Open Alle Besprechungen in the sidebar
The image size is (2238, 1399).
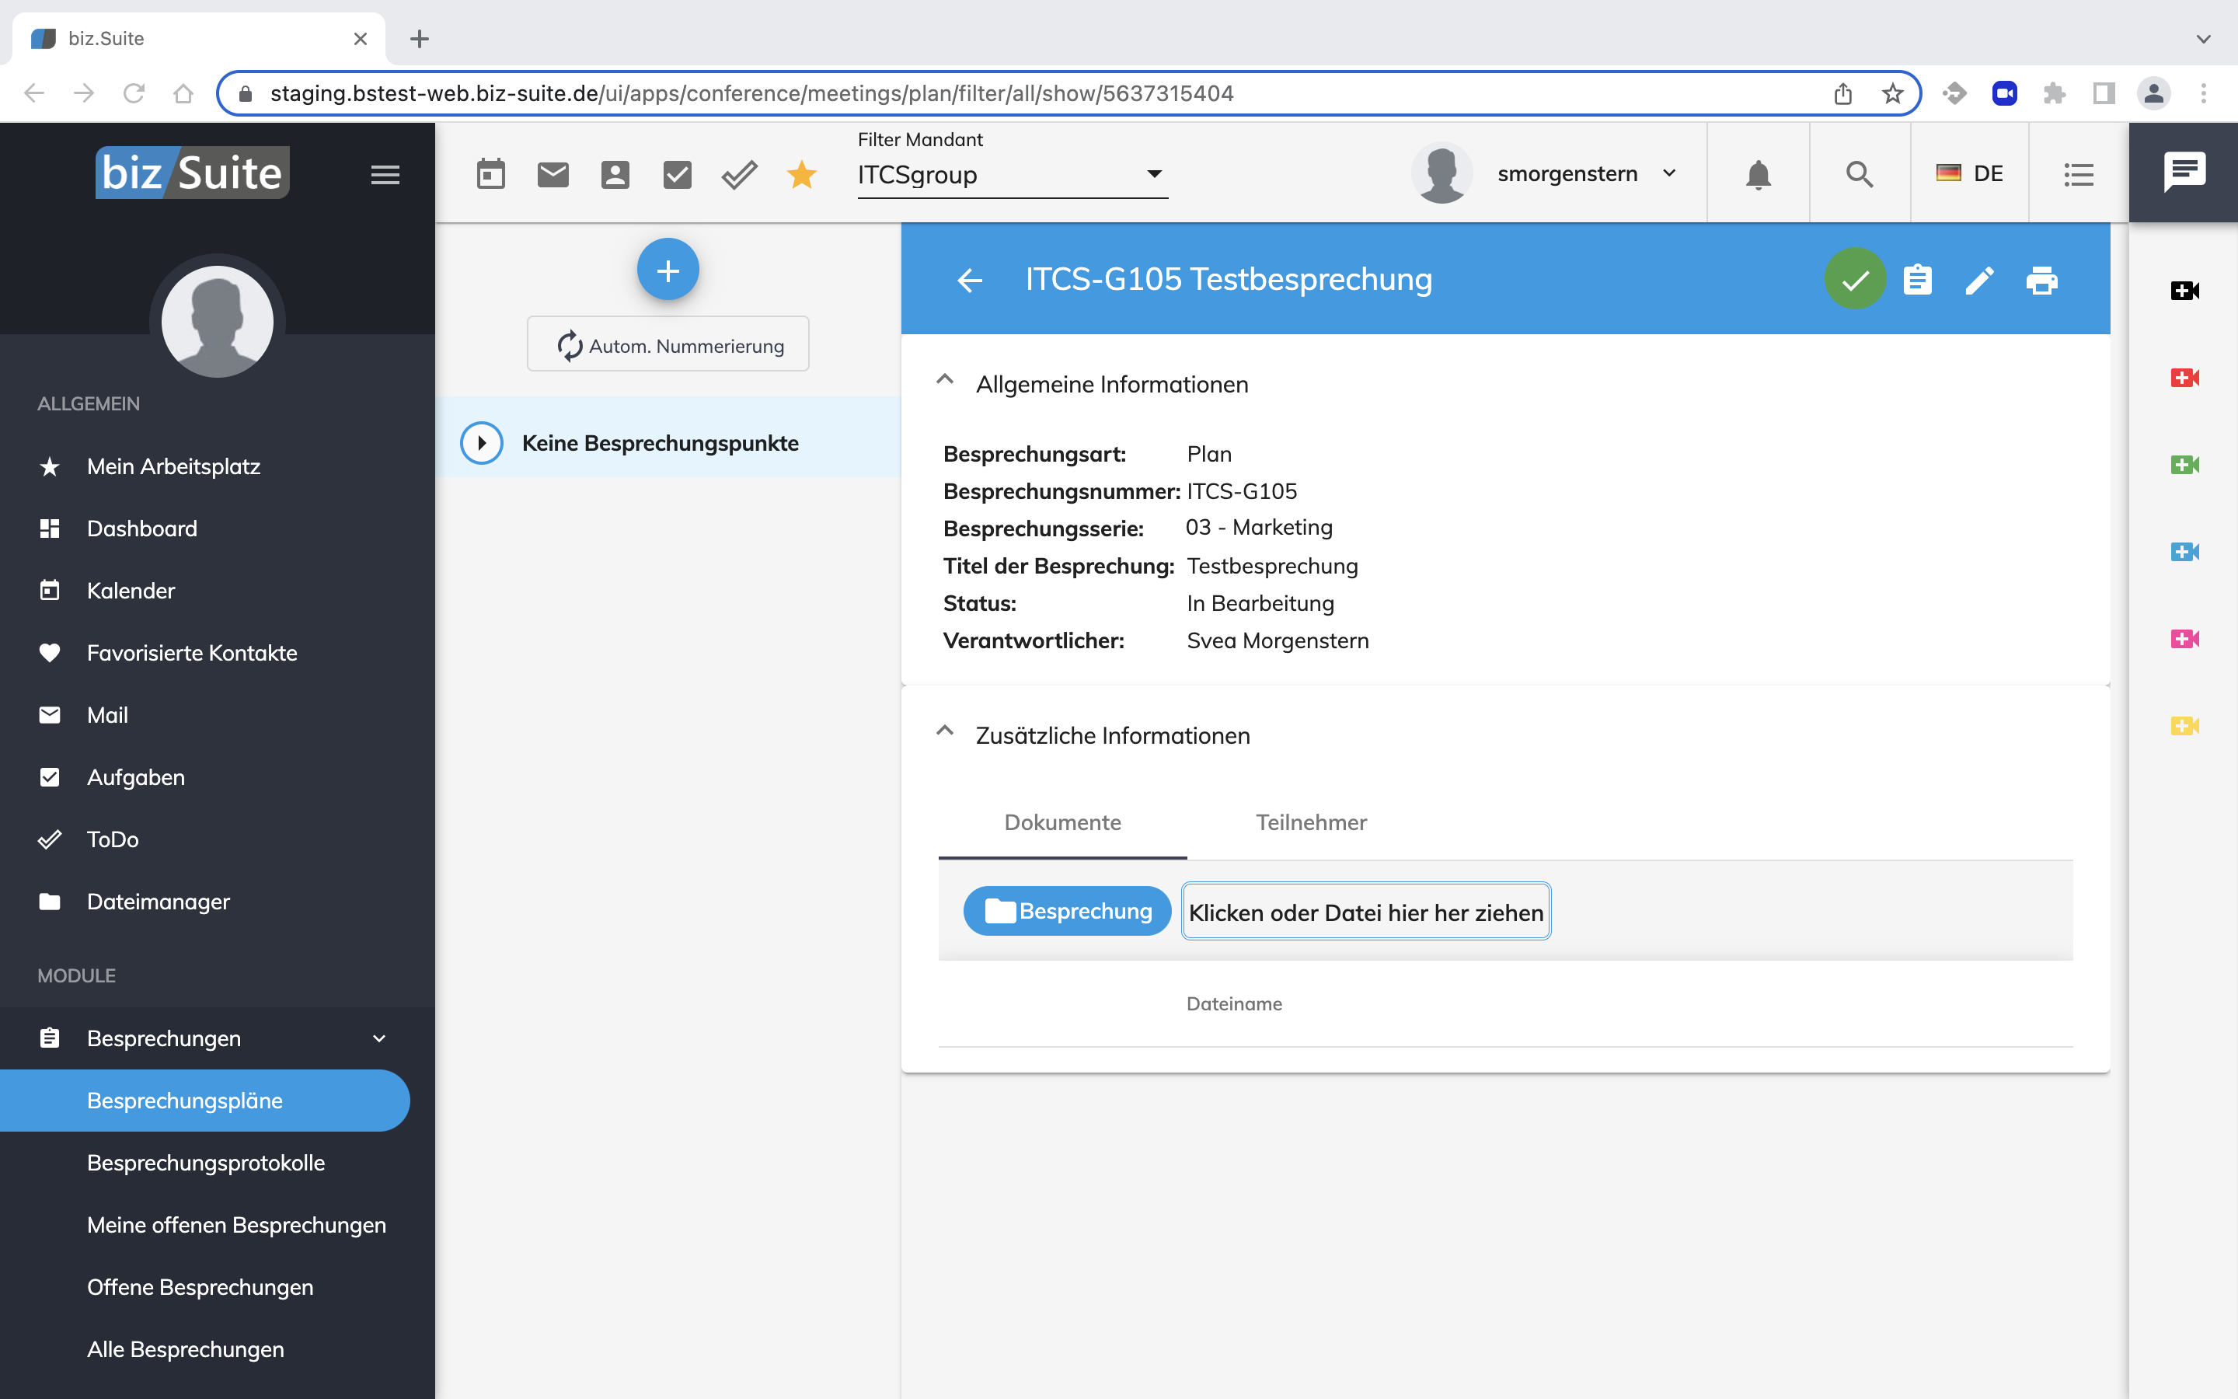pyautogui.click(x=185, y=1349)
